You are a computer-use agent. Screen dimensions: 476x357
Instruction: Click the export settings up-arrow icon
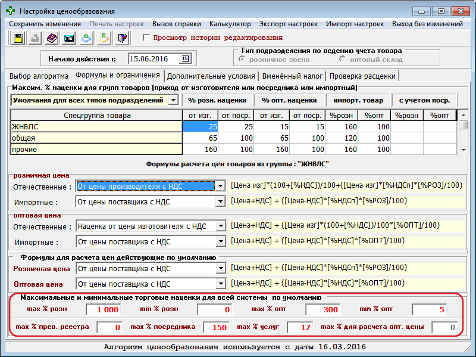[x=86, y=38]
